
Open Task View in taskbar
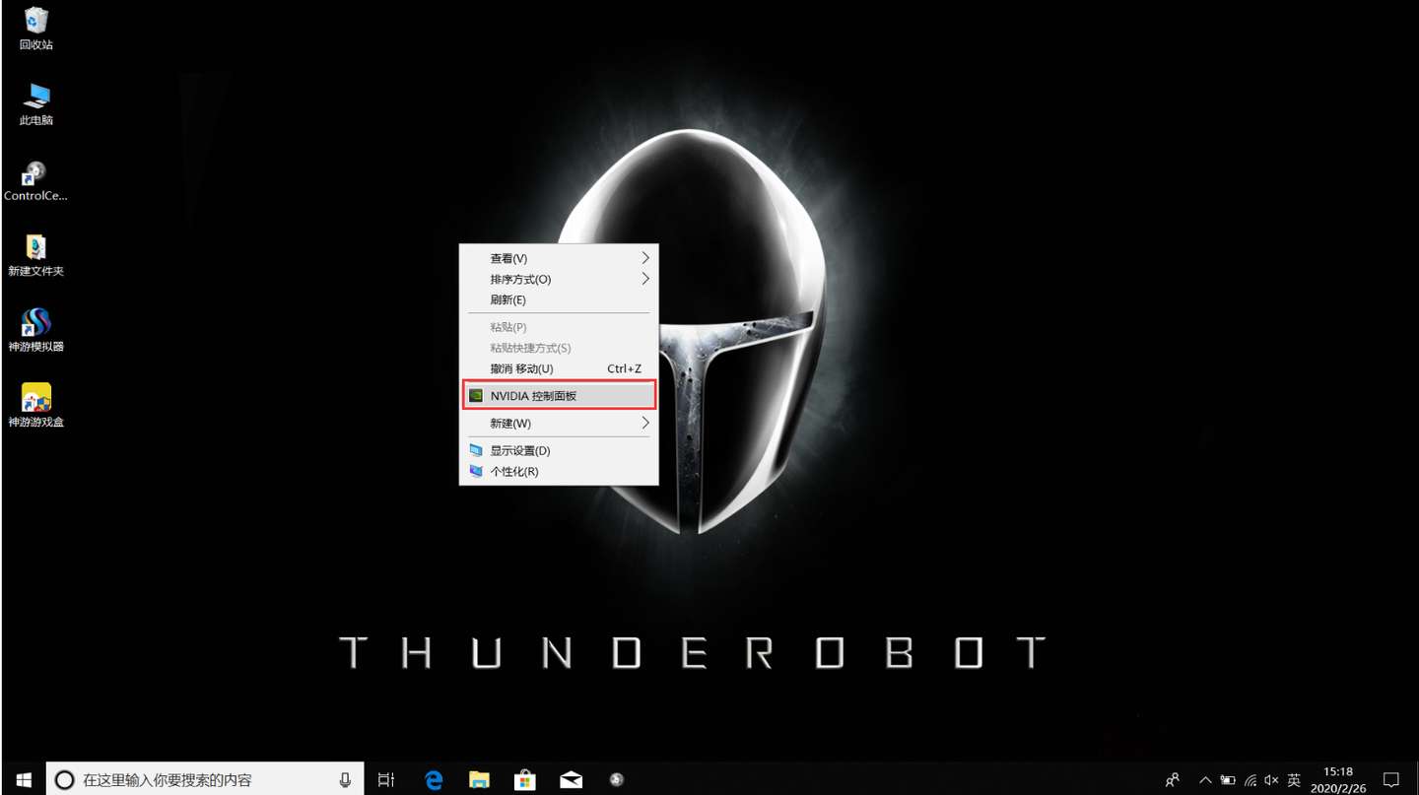click(386, 779)
